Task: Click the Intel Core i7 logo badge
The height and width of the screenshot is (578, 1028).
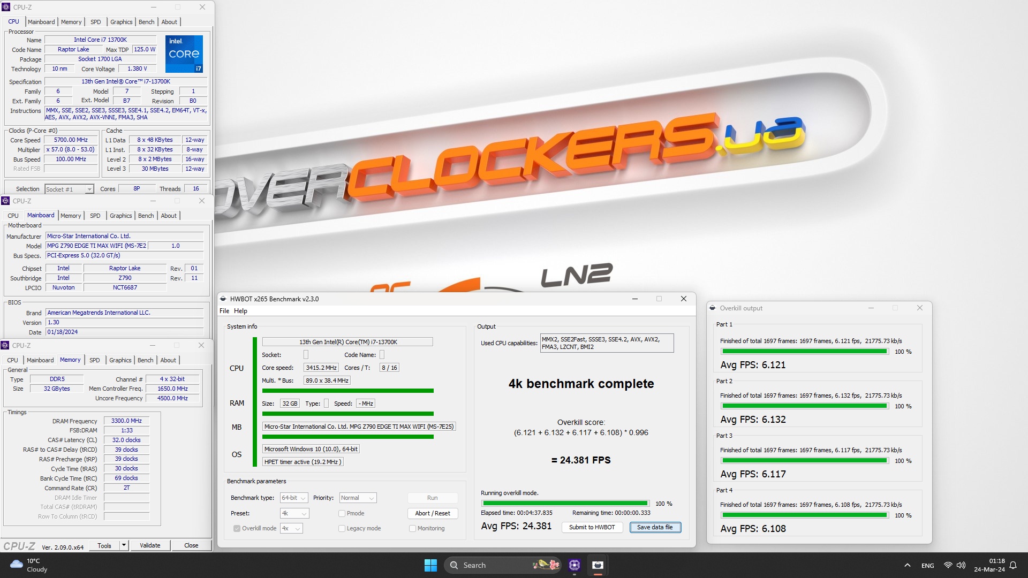Action: [184, 54]
